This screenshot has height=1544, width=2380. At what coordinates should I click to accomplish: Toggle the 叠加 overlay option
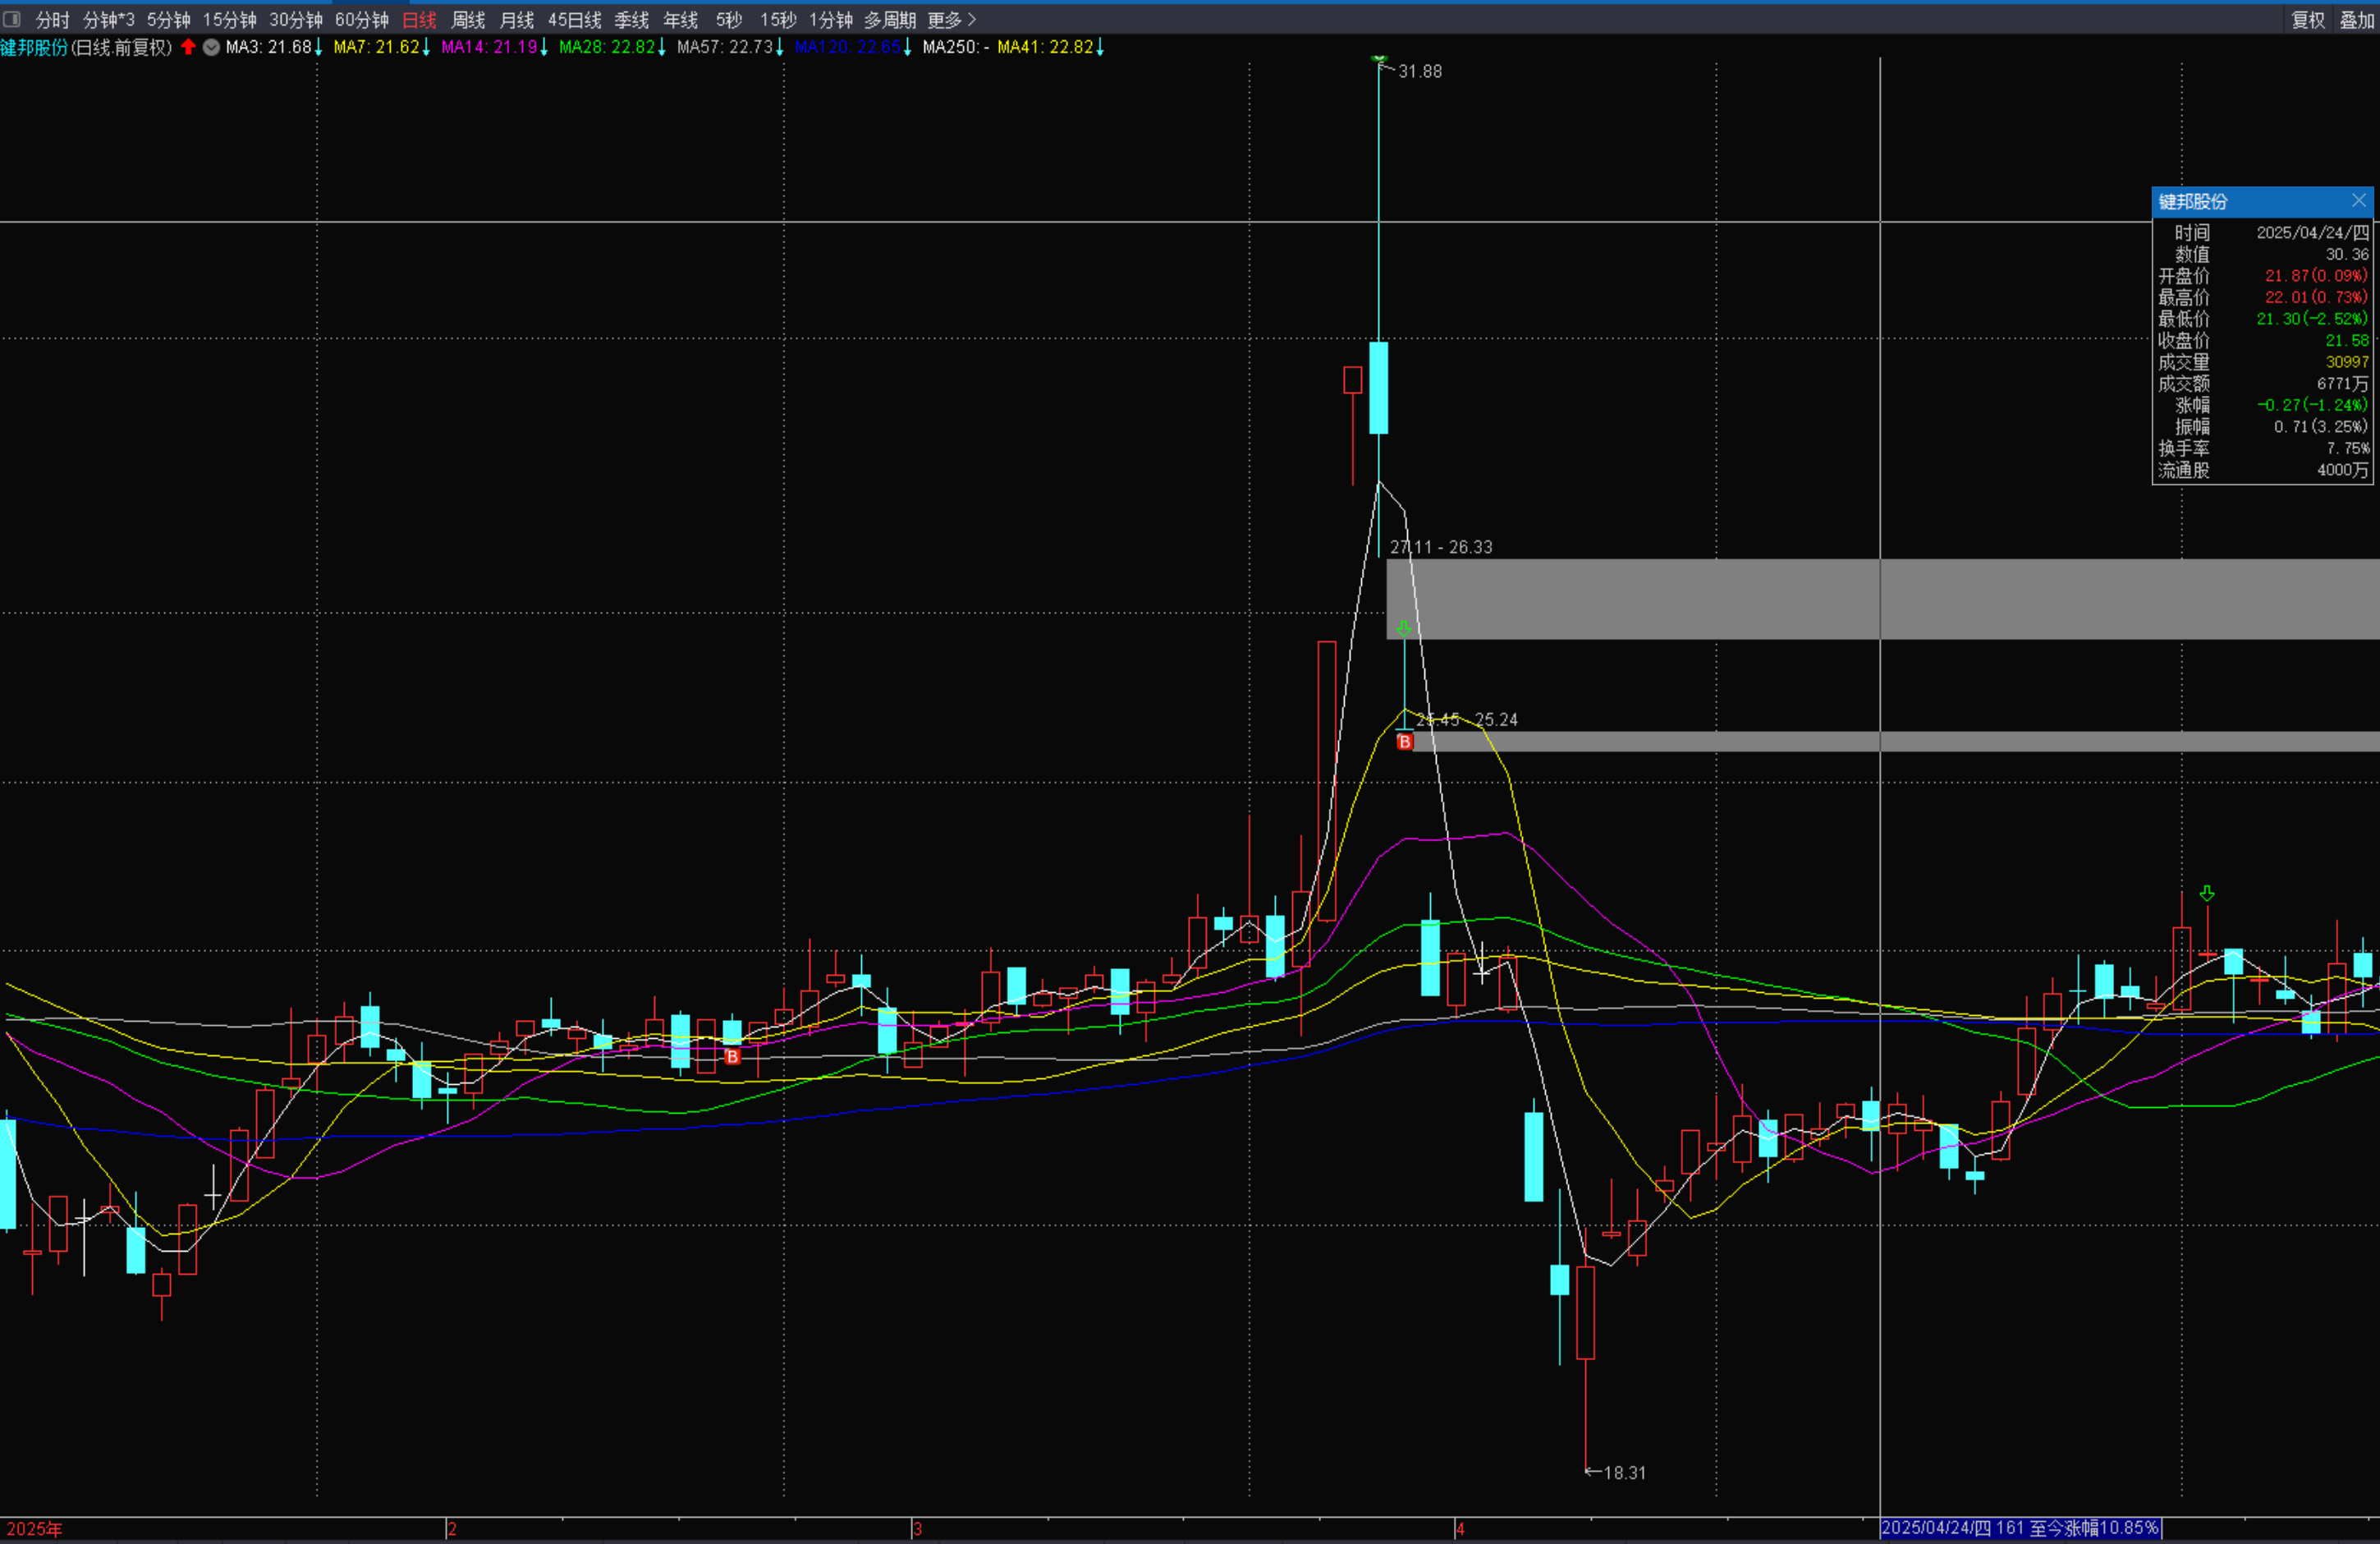[x=2356, y=20]
